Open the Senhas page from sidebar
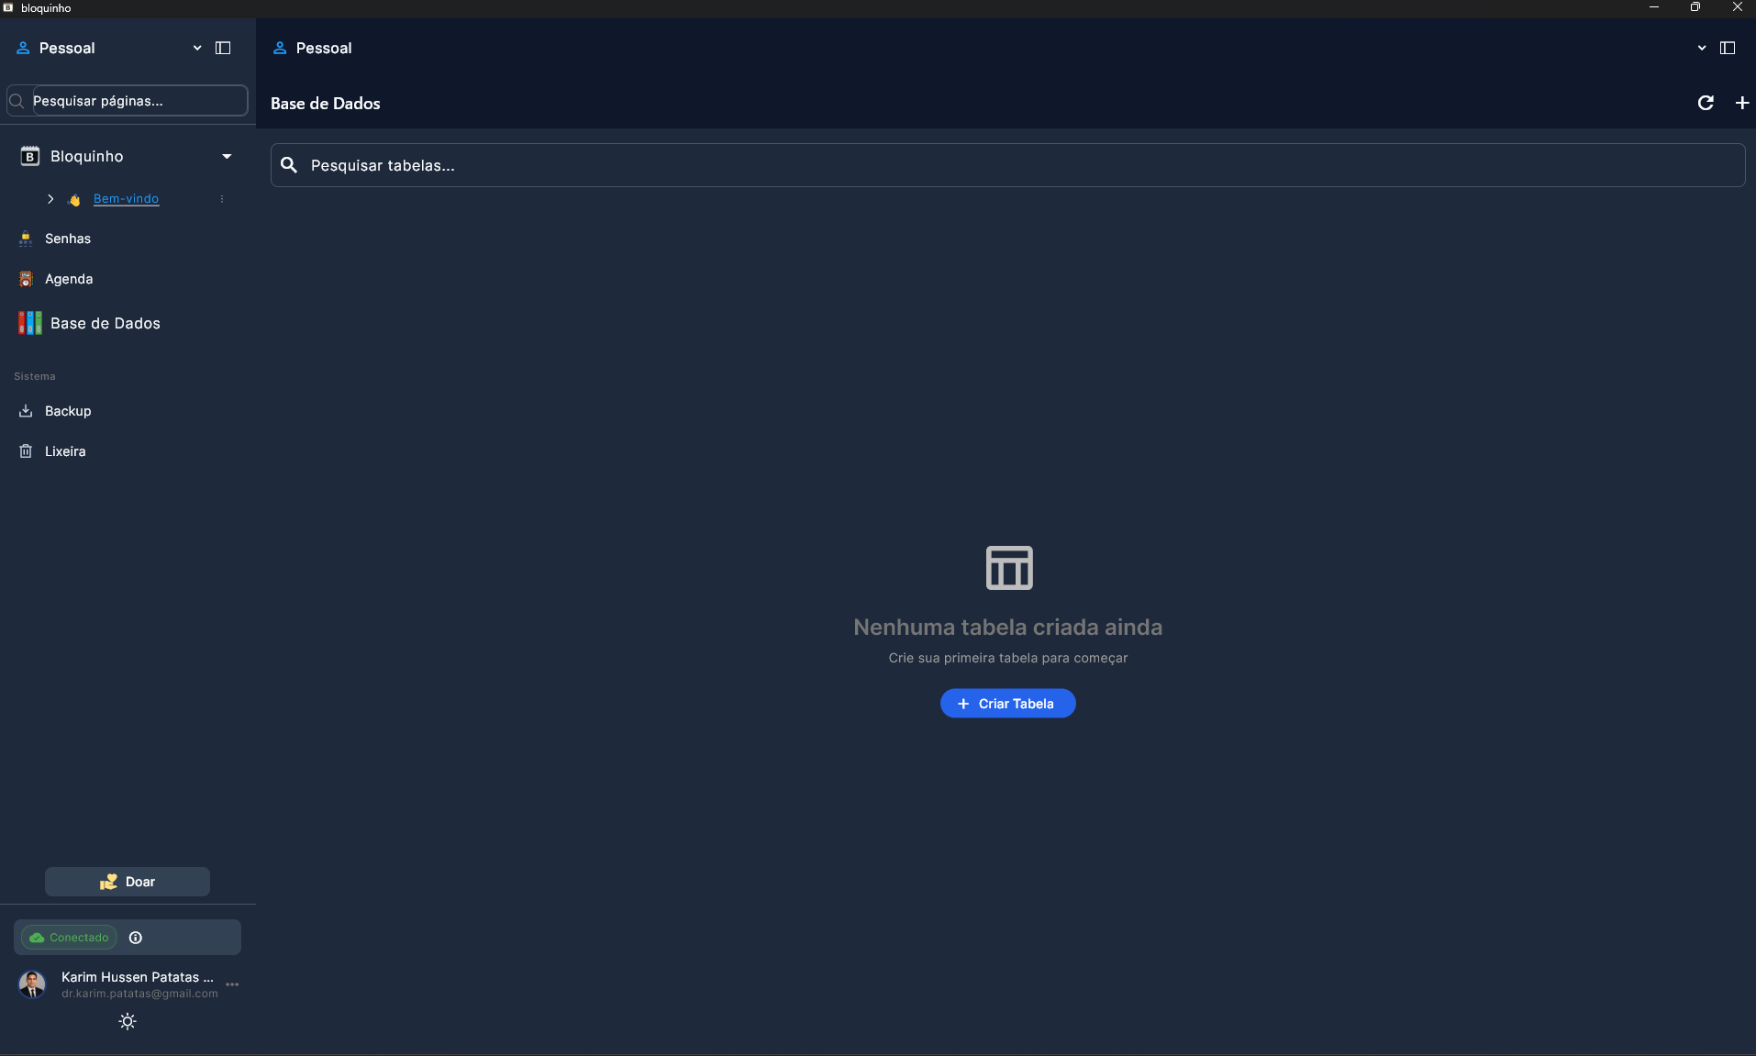This screenshot has width=1756, height=1056. (x=67, y=239)
